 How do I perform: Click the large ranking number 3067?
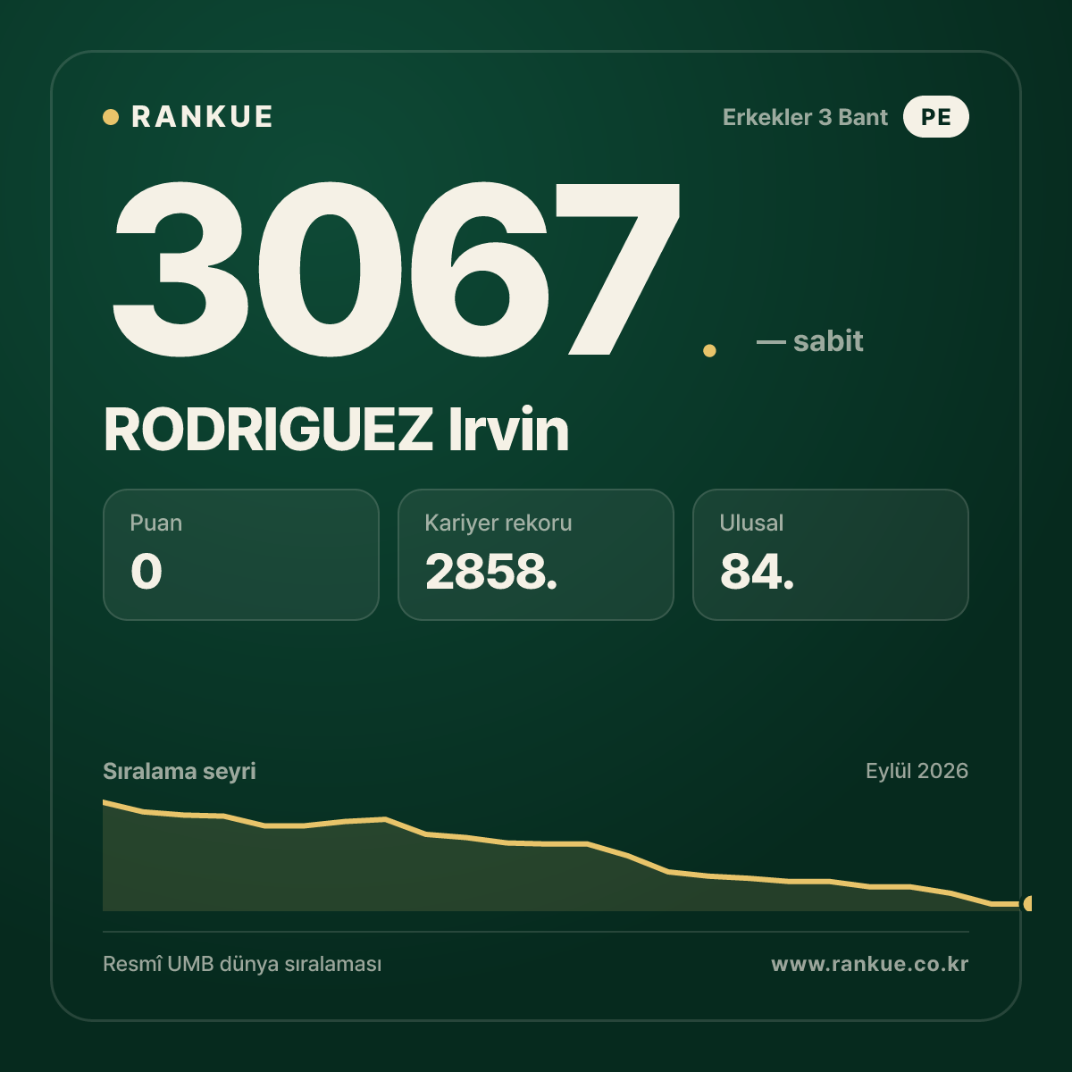397,268
